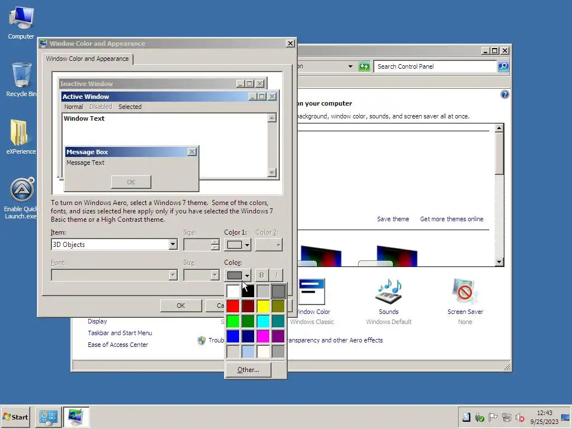The image size is (572, 429).
Task: Pick the teal color swatch
Action: pos(278,321)
